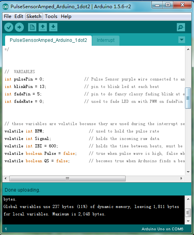
Task: Click the Verify checkmark button
Action: click(9, 27)
